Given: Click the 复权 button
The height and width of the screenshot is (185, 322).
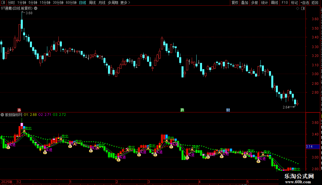Looking at the screenshot, I should (x=235, y=3).
